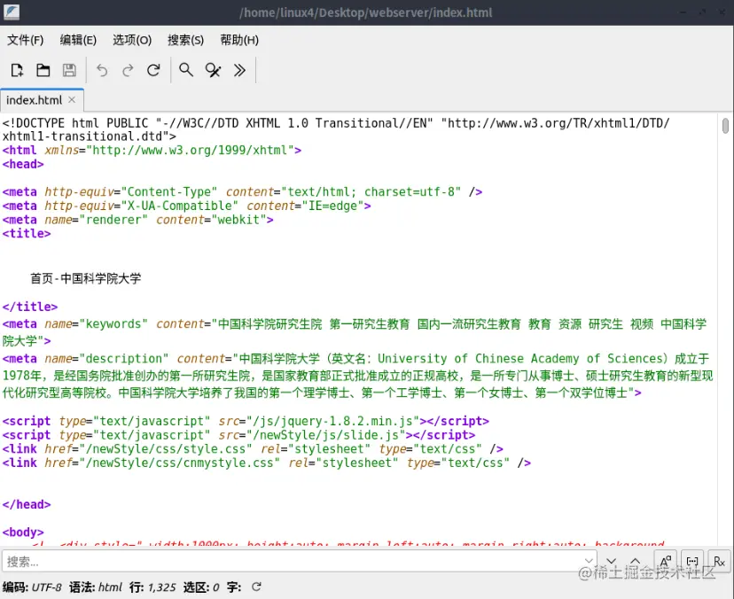Image resolution: width=734 pixels, height=599 pixels.
Task: Click the opening <head> tag
Action: pos(23,164)
